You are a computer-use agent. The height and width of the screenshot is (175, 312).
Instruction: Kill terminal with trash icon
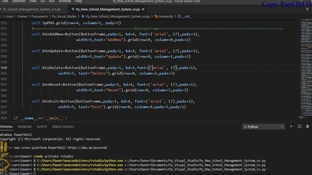coord(308,126)
